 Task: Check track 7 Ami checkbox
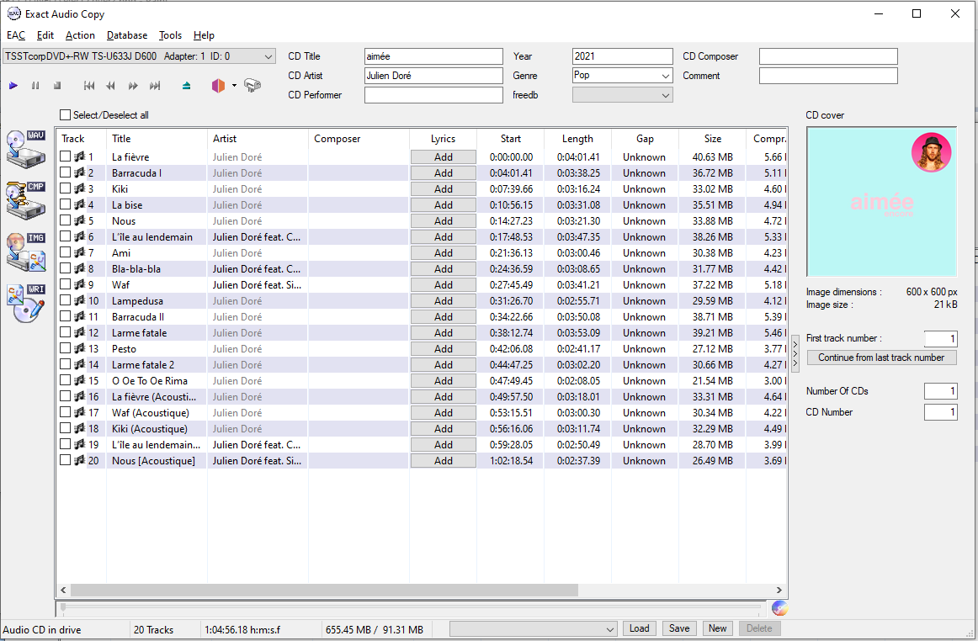pyautogui.click(x=65, y=252)
